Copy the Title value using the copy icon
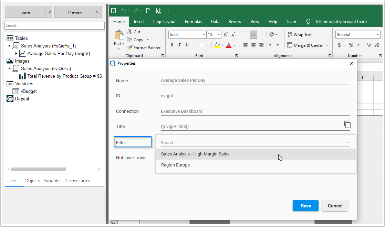The width and height of the screenshot is (385, 227). (x=347, y=125)
